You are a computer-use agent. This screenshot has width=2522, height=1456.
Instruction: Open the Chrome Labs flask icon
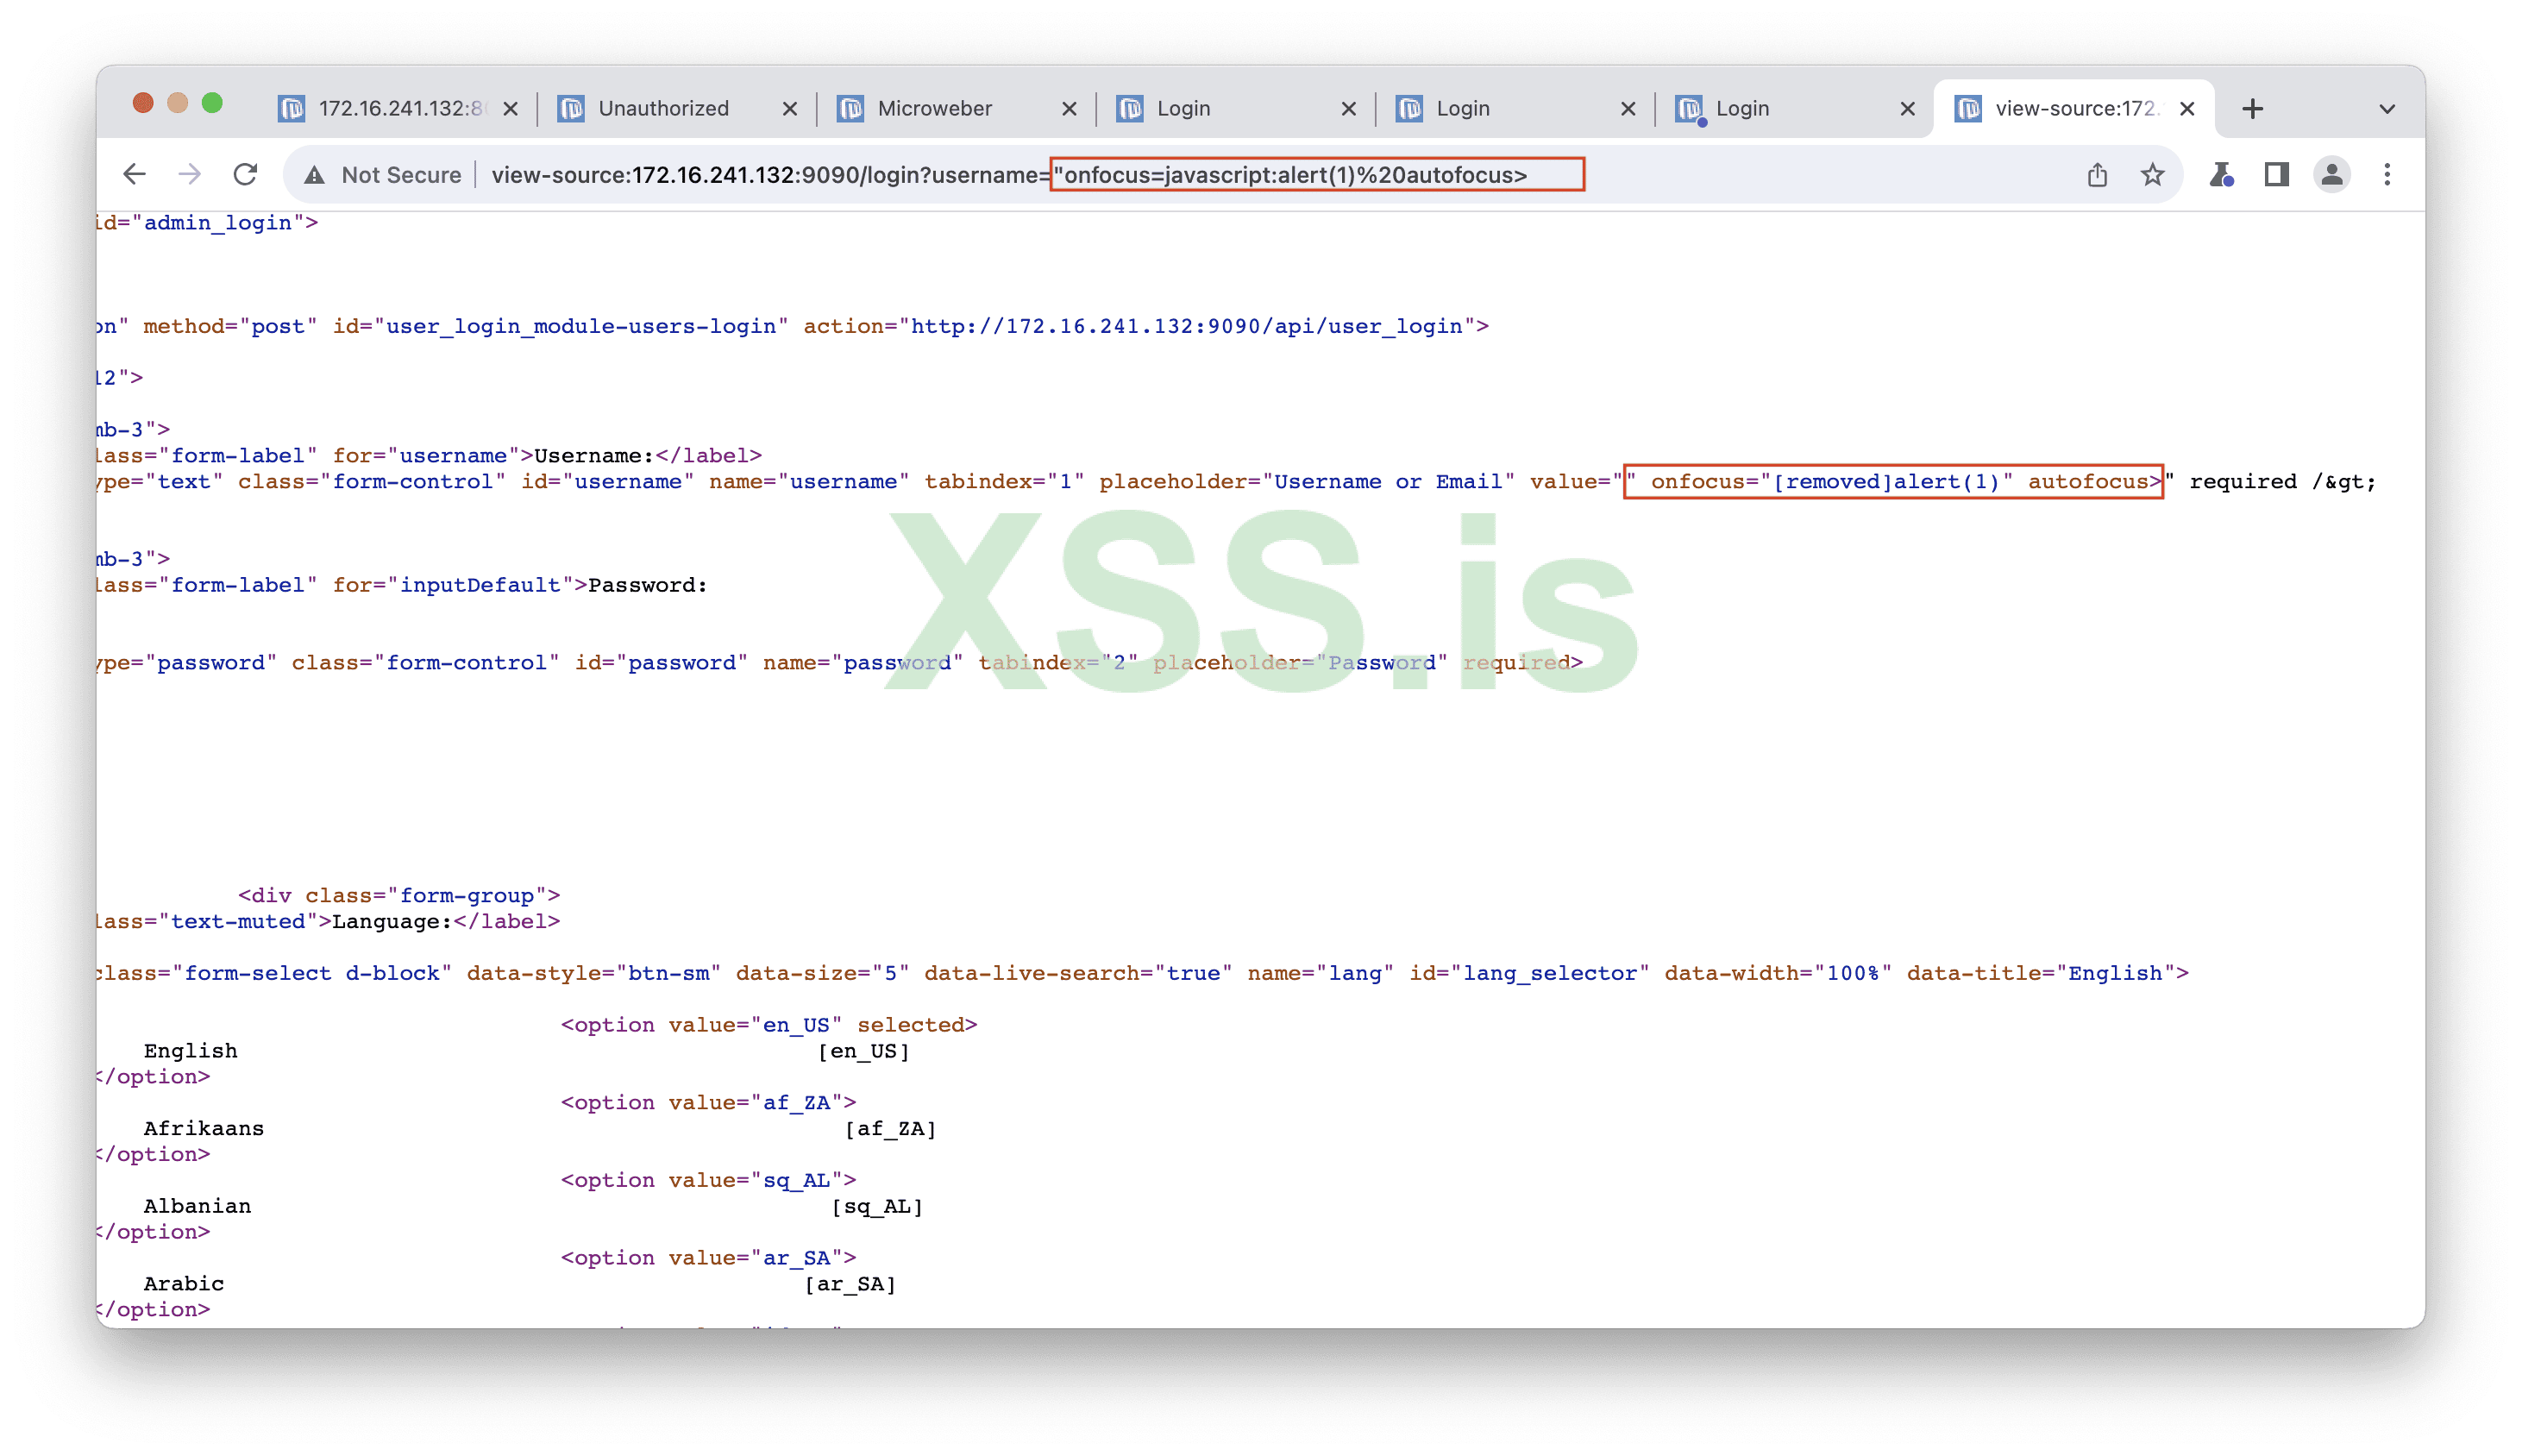click(x=2221, y=175)
